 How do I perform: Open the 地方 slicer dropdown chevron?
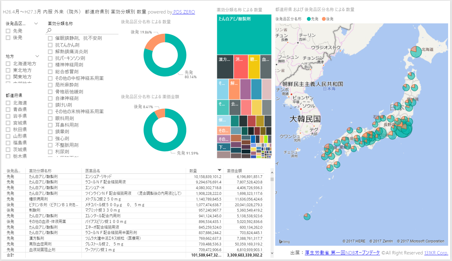(37, 56)
